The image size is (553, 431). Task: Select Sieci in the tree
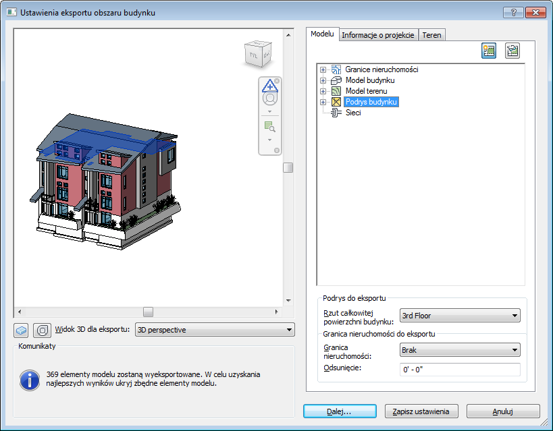[353, 113]
